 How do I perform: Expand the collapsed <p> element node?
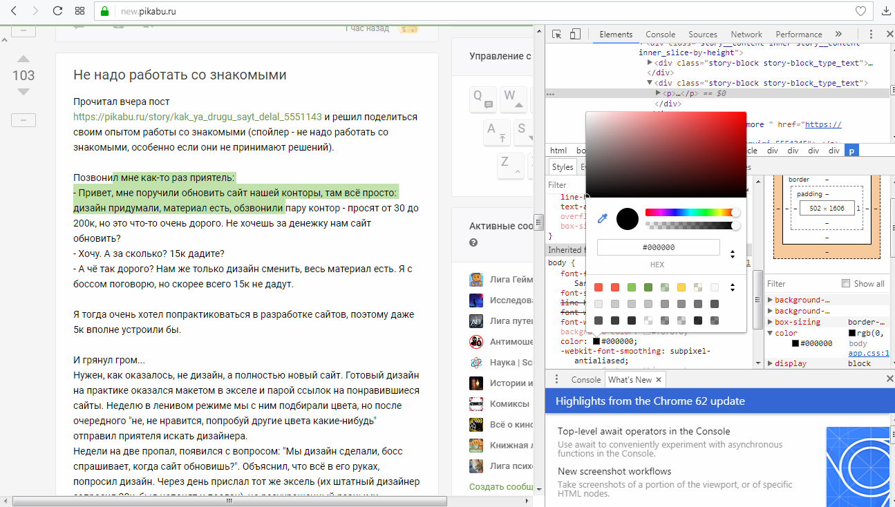coord(659,93)
